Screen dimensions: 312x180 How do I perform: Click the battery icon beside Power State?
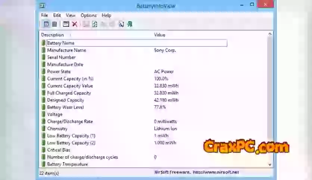pyautogui.click(x=43, y=71)
